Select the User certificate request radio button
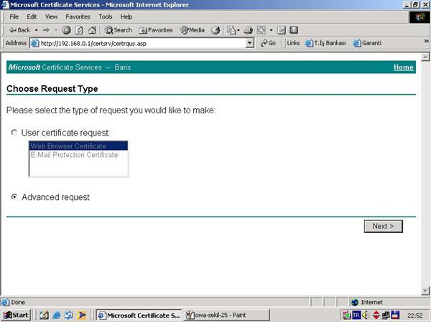431x322 pixels. tap(14, 133)
